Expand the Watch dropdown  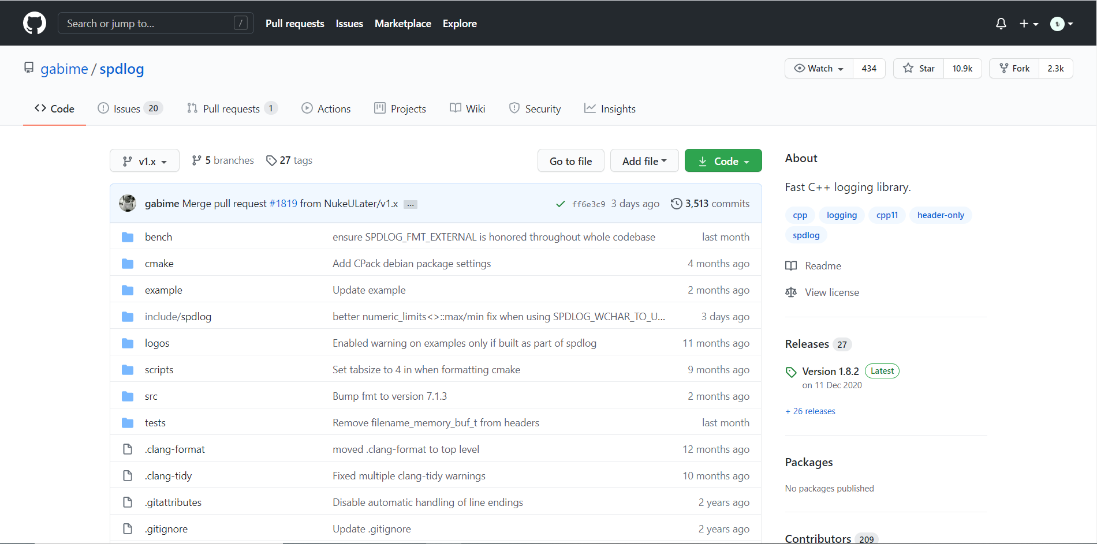point(819,68)
